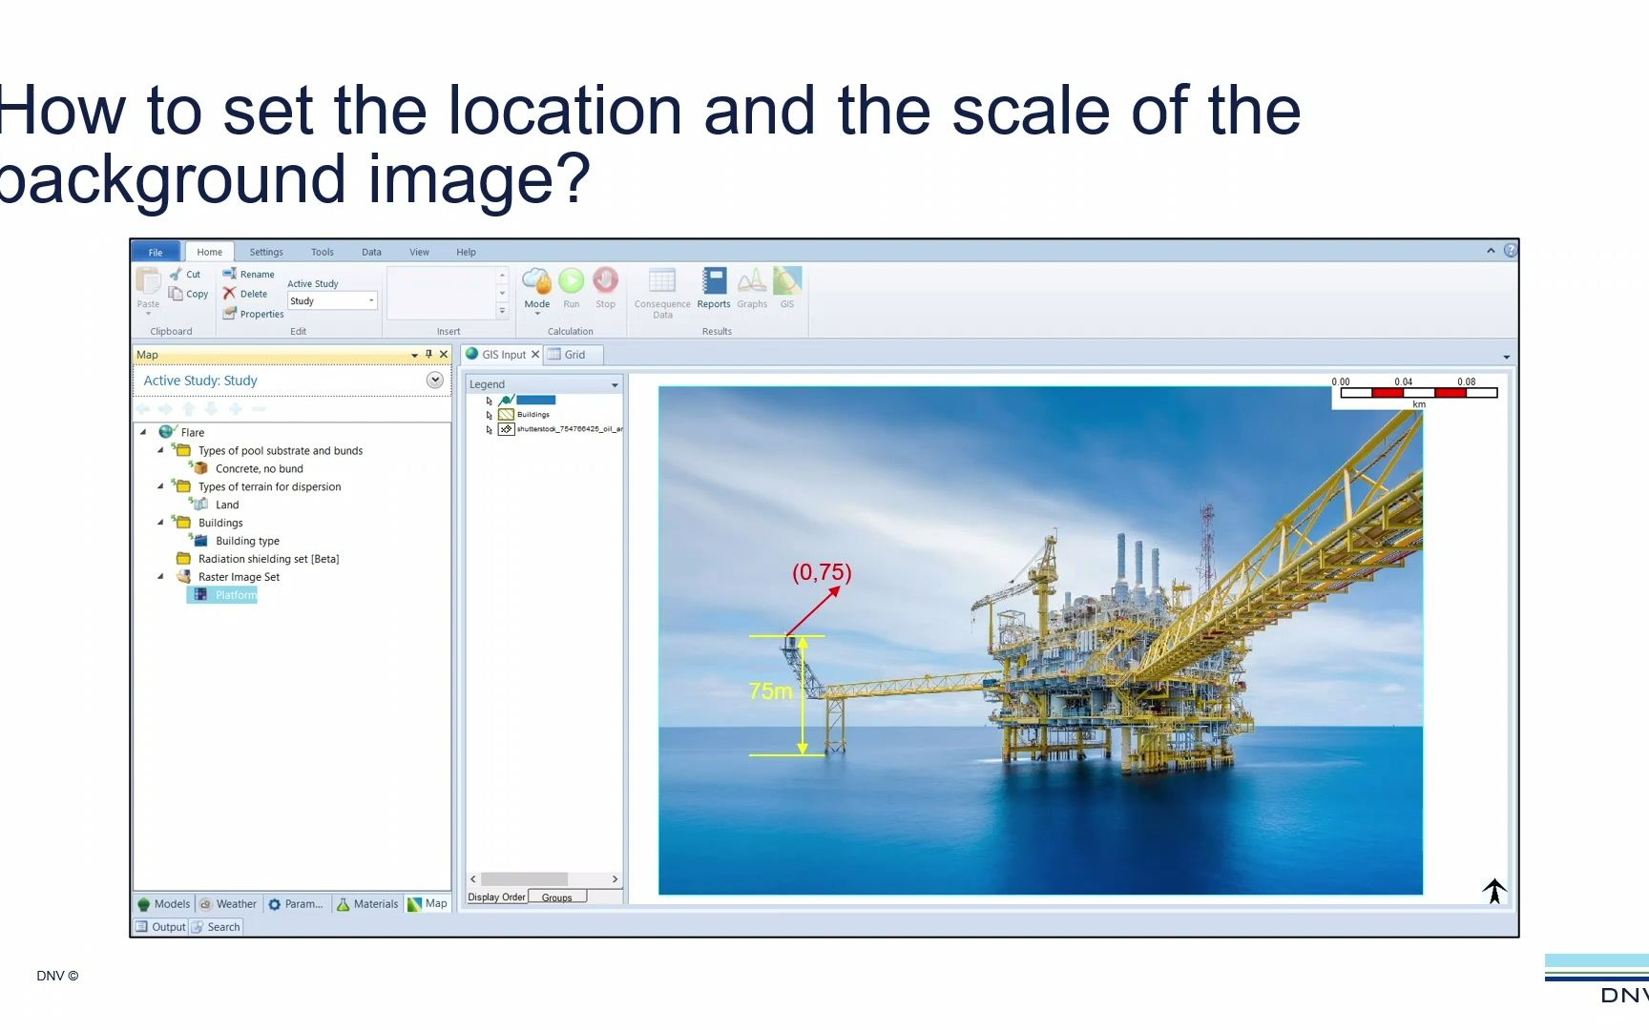Click the ribbon Help question mark icon

point(1511,250)
